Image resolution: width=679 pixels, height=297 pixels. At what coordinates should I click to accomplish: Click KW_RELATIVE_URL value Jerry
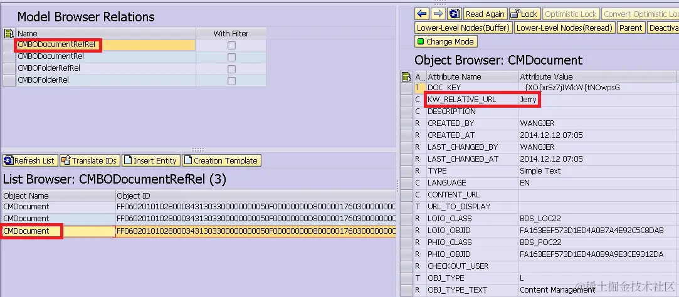pyautogui.click(x=529, y=100)
